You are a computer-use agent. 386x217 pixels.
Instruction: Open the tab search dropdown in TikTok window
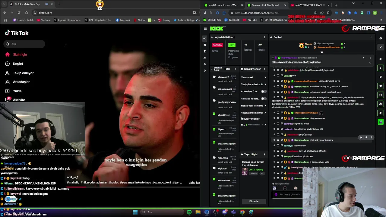pos(4,4)
